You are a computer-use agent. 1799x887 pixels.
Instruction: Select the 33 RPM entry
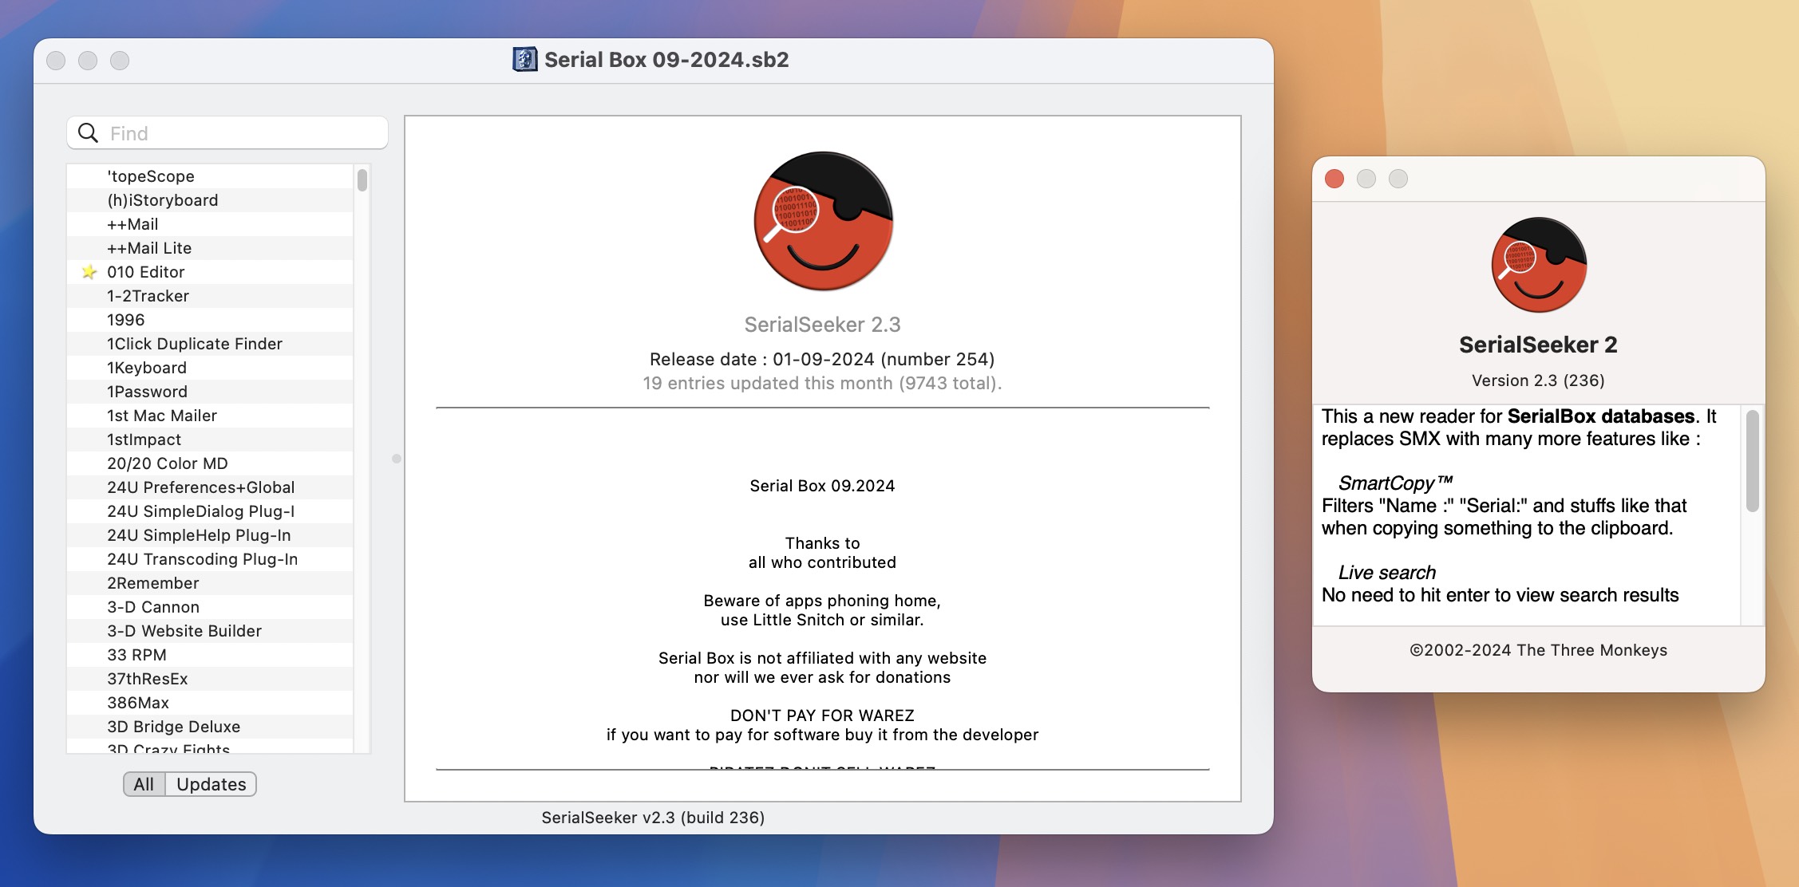point(211,655)
